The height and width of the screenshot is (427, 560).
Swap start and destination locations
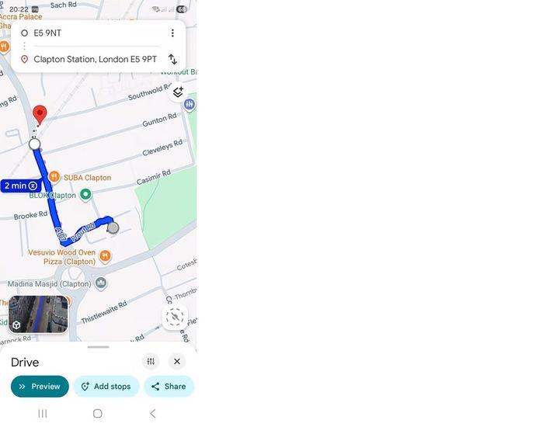(172, 59)
